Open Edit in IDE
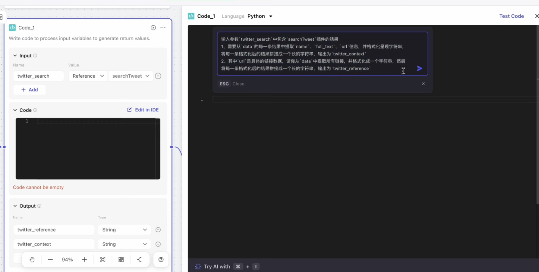The image size is (539, 272). coord(143,110)
